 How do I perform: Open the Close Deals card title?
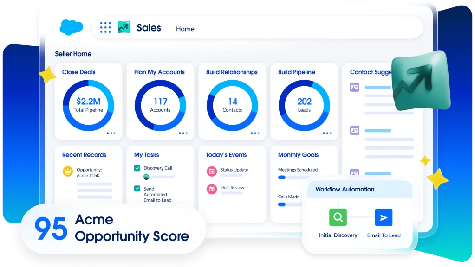pyautogui.click(x=79, y=72)
